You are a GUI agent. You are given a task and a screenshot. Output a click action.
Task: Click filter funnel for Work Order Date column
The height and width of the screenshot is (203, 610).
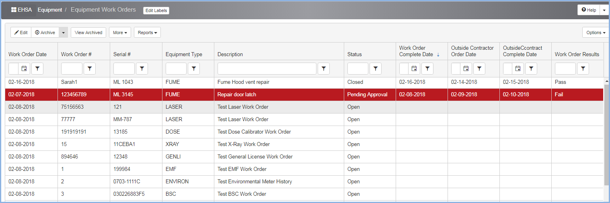[37, 69]
